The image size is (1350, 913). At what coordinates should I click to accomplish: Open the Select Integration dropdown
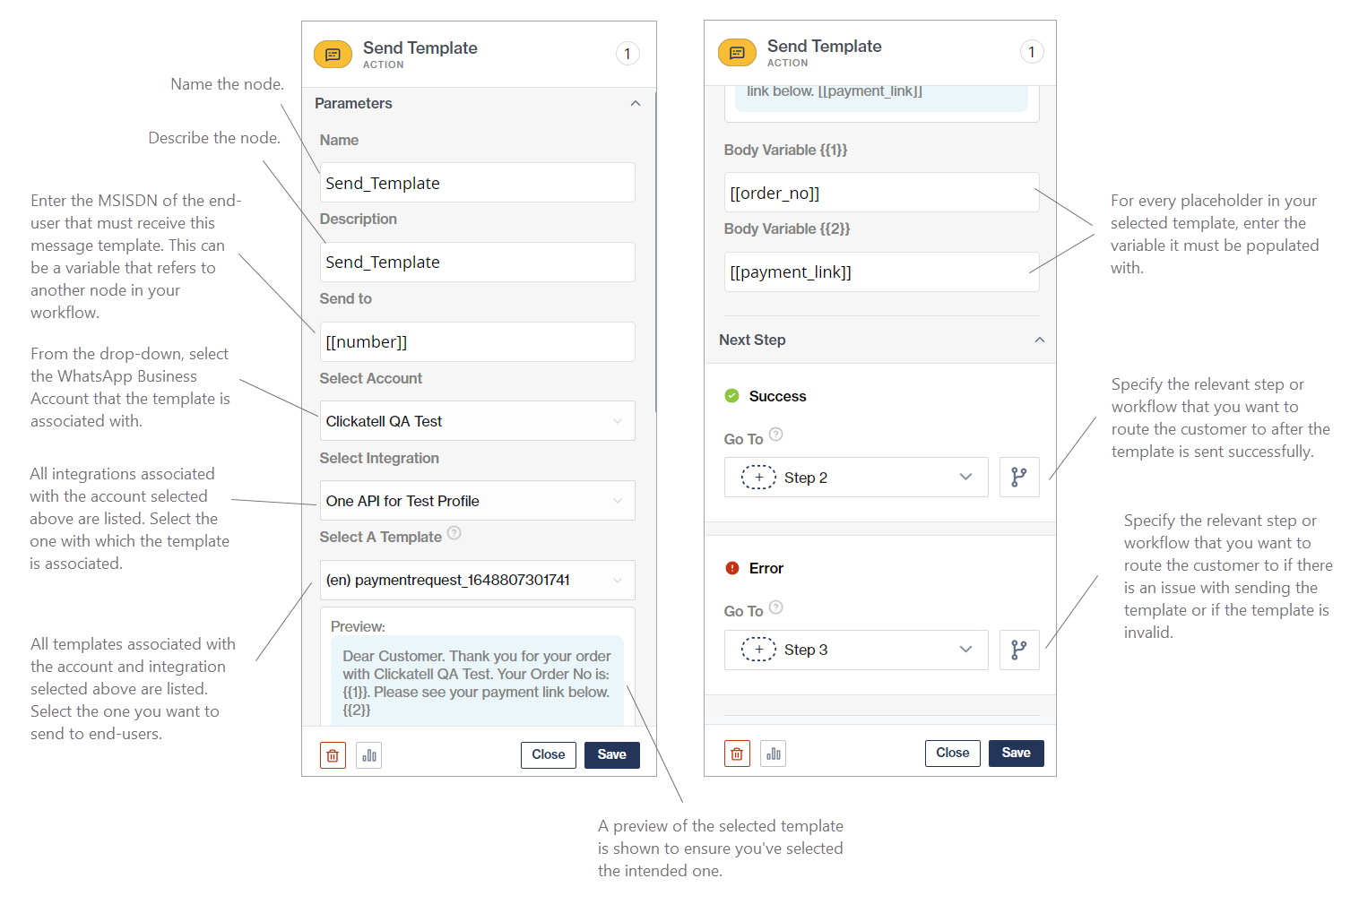(477, 501)
